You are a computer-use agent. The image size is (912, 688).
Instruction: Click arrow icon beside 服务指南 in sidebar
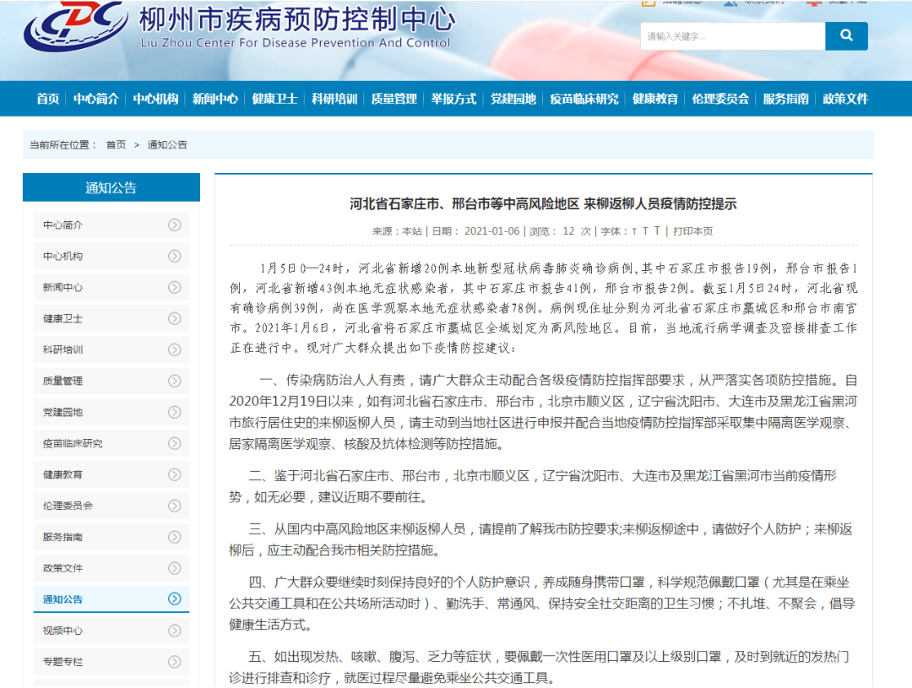point(175,536)
